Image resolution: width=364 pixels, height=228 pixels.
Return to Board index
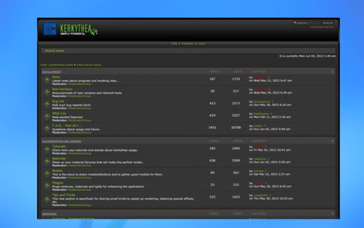[54, 50]
